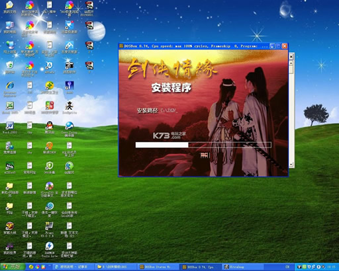Close the window behind DOSBox
Viewport: 339px width, 271px height.
pos(291,57)
